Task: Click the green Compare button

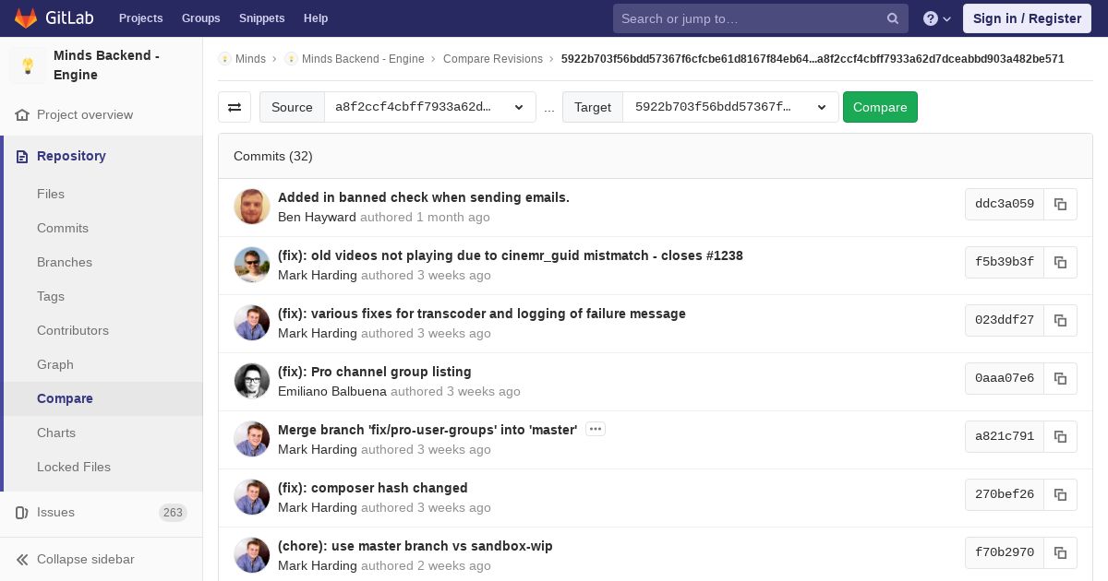Action: pos(880,107)
